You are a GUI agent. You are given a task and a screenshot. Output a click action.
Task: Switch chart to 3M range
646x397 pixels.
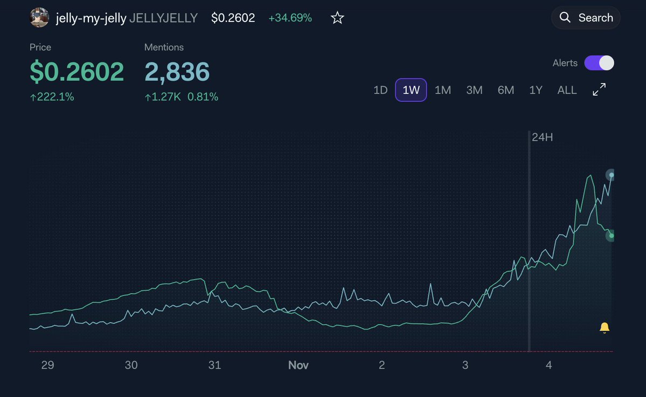[474, 90]
